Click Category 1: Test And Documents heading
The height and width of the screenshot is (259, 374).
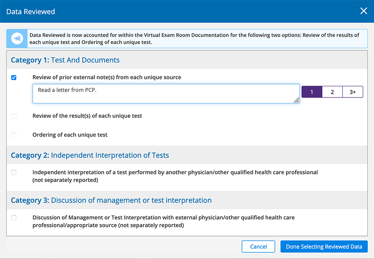click(65, 60)
